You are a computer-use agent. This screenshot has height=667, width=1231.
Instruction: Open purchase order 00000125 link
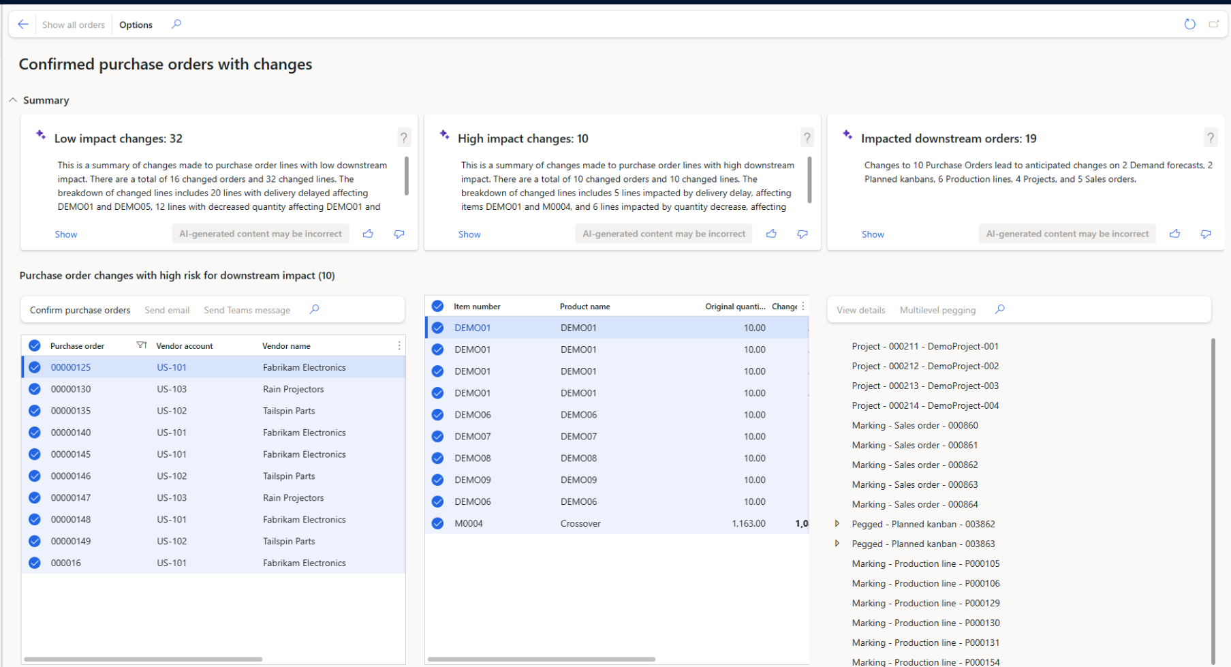(x=71, y=367)
